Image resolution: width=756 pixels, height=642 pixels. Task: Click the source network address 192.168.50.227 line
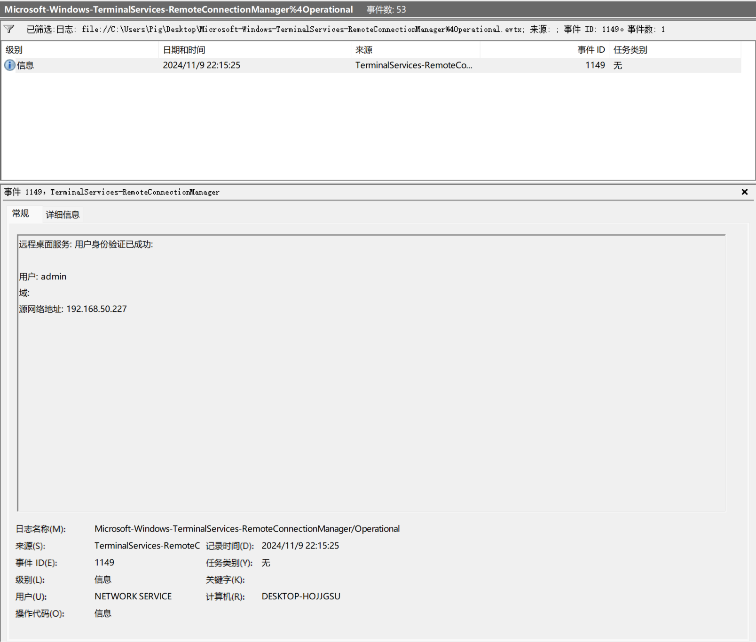click(73, 309)
